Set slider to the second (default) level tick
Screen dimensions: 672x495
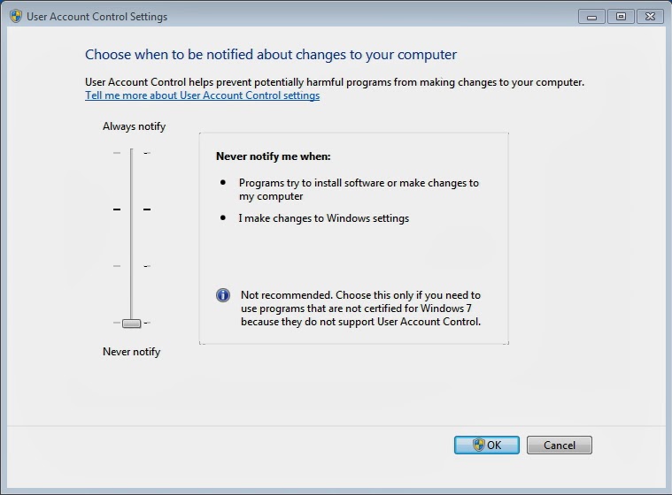(x=132, y=209)
